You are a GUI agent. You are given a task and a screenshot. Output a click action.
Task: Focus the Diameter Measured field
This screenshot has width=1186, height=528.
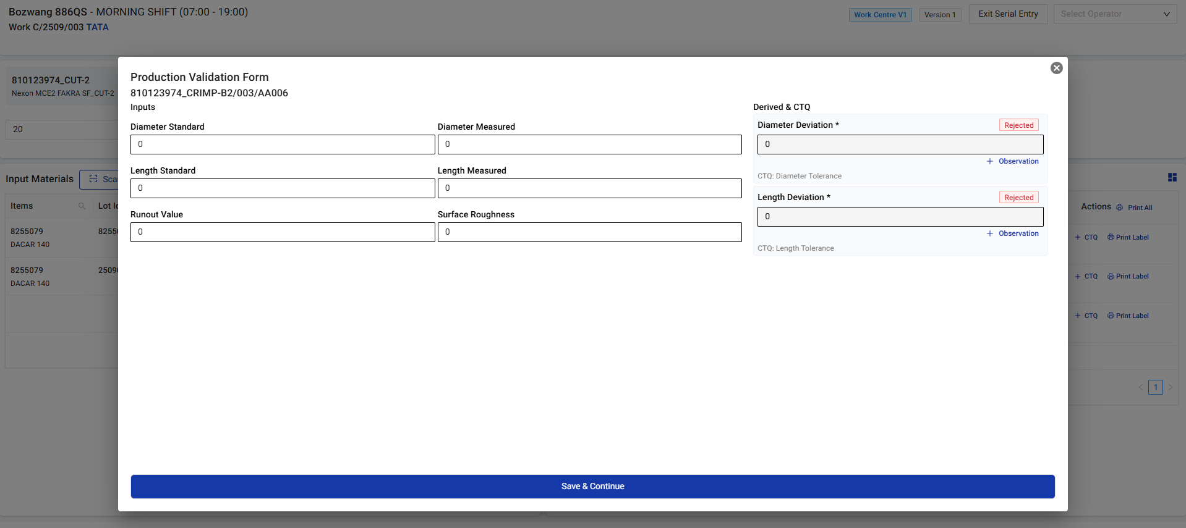pyautogui.click(x=589, y=145)
